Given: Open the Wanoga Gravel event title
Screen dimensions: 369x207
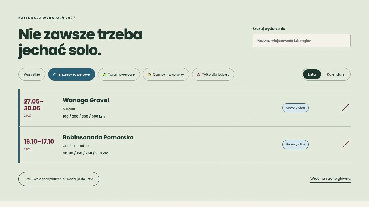Looking at the screenshot, I should point(86,100).
